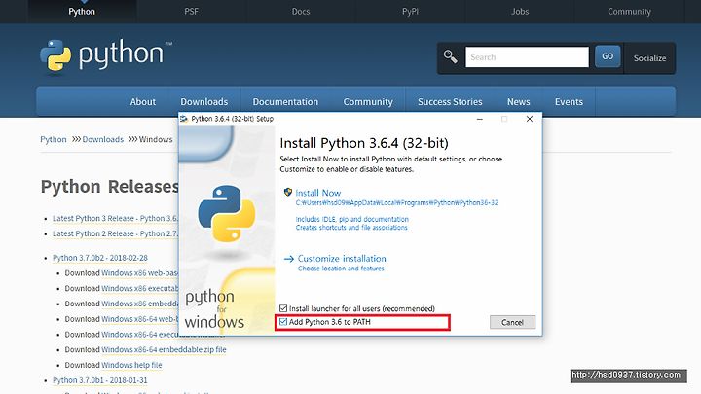Open the Documentation navigation menu

285,102
